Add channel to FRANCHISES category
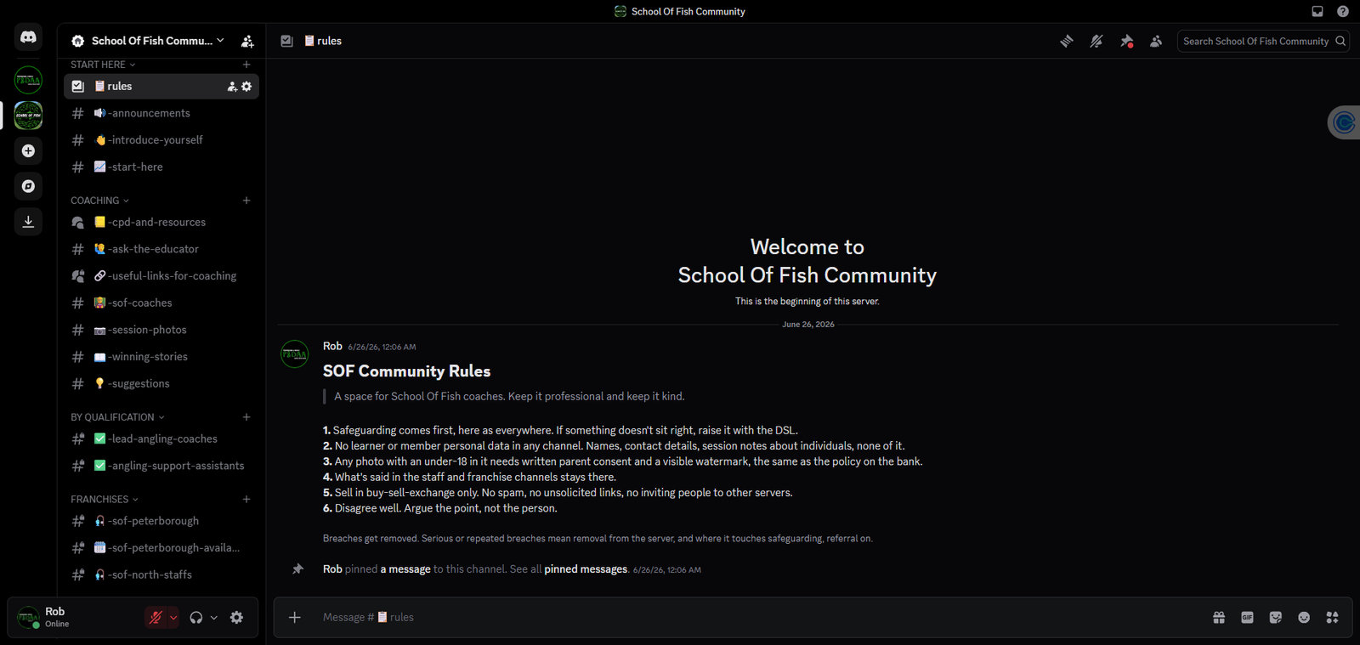Viewport: 1360px width, 645px height. tap(246, 500)
